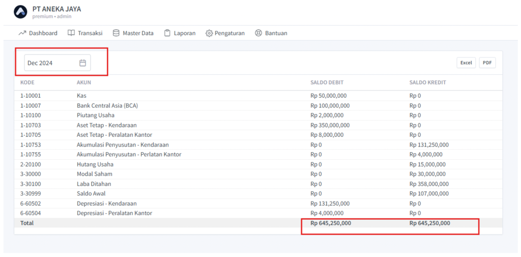This screenshot has height=257, width=521.
Task: Click the Bantuan lifebuoy icon
Action: 258,33
